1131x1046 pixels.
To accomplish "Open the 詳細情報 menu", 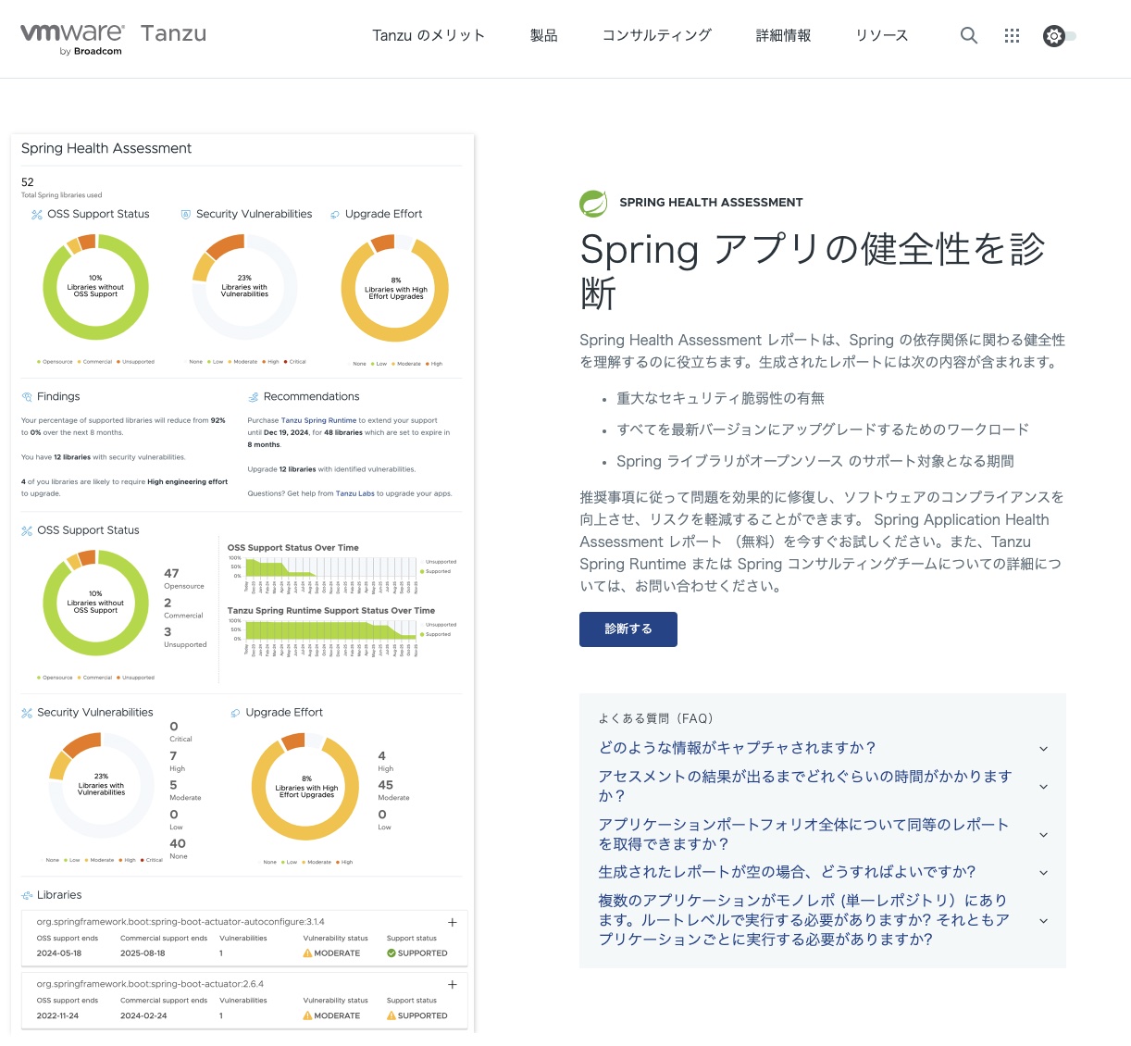I will (x=783, y=36).
